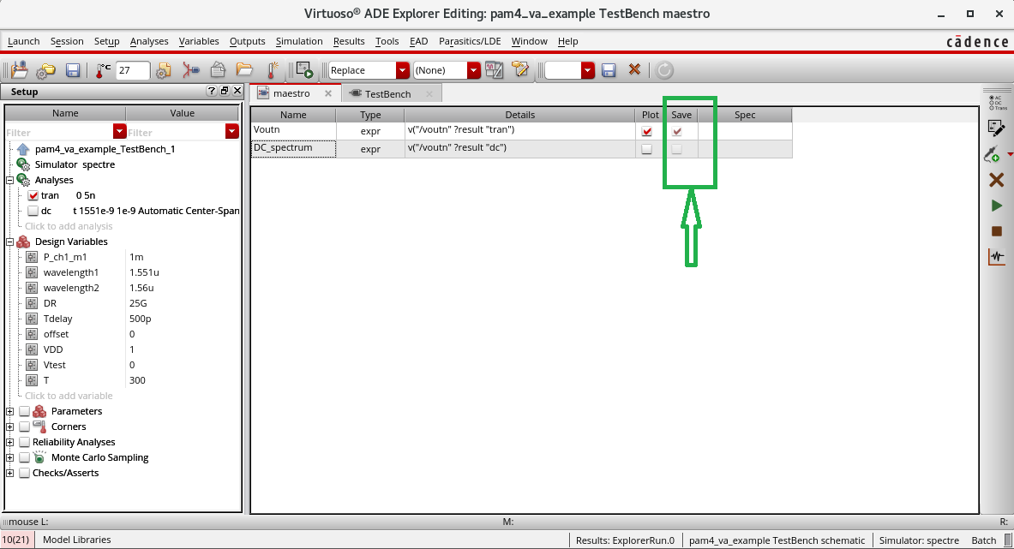Viewport: 1014px width, 549px height.
Task: Expand the Reliability Analyses node
Action: [9, 443]
